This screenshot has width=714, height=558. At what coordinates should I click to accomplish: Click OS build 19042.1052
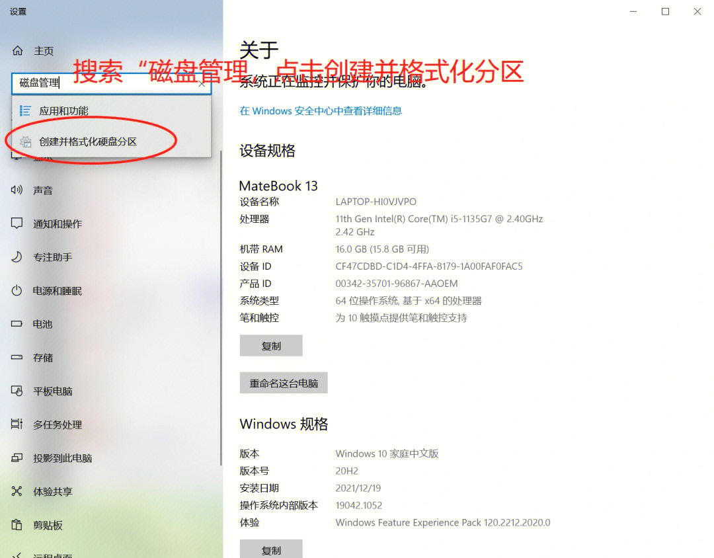coord(359,505)
